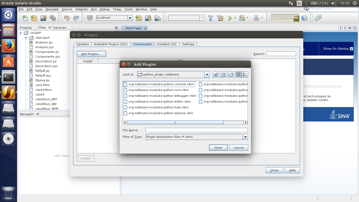Open the dropdown arrow beside Debug Project
359x202 pixels.
[248, 18]
